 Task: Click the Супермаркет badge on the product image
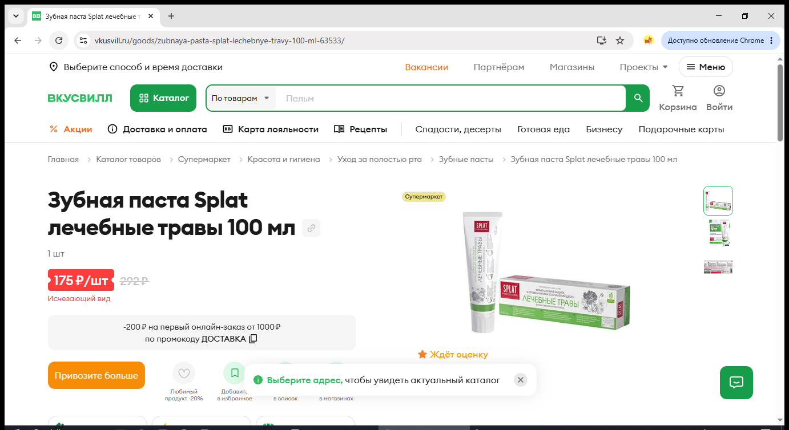coord(424,197)
